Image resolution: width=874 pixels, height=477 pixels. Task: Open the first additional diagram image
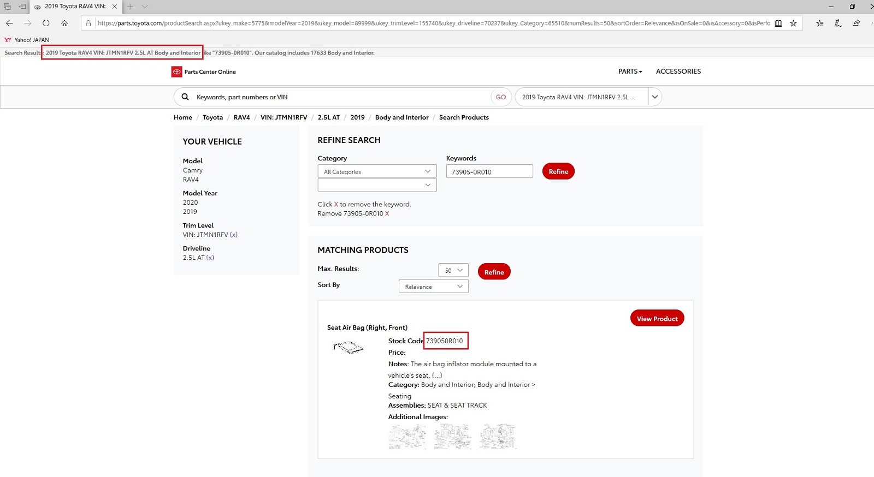[x=407, y=437]
